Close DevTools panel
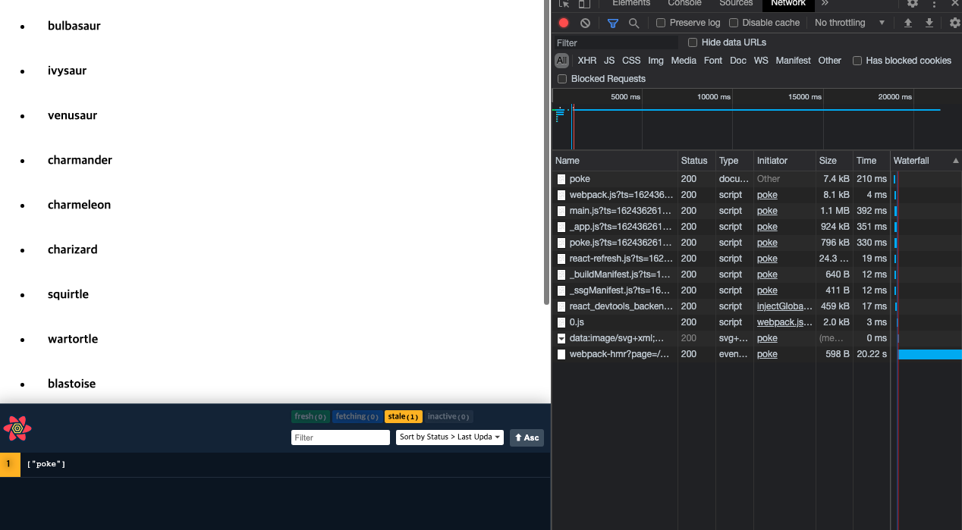The width and height of the screenshot is (962, 530). [x=955, y=3]
